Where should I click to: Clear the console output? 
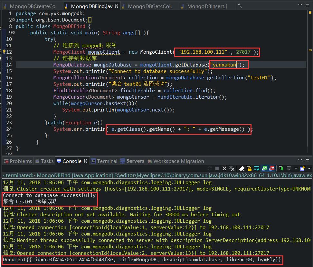pos(242,168)
